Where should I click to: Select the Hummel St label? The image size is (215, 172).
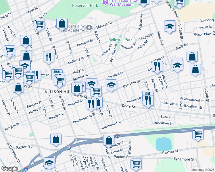14,106
